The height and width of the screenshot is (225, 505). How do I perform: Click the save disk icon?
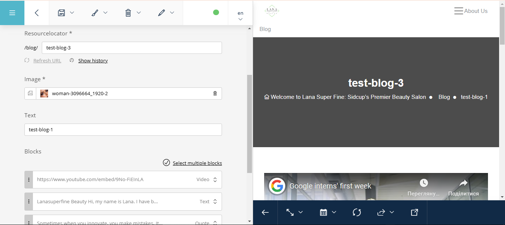61,13
